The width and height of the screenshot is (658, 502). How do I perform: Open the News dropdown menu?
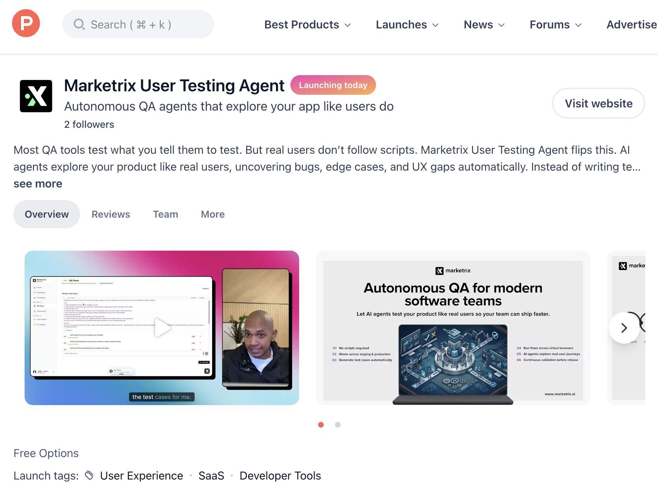[x=484, y=25]
